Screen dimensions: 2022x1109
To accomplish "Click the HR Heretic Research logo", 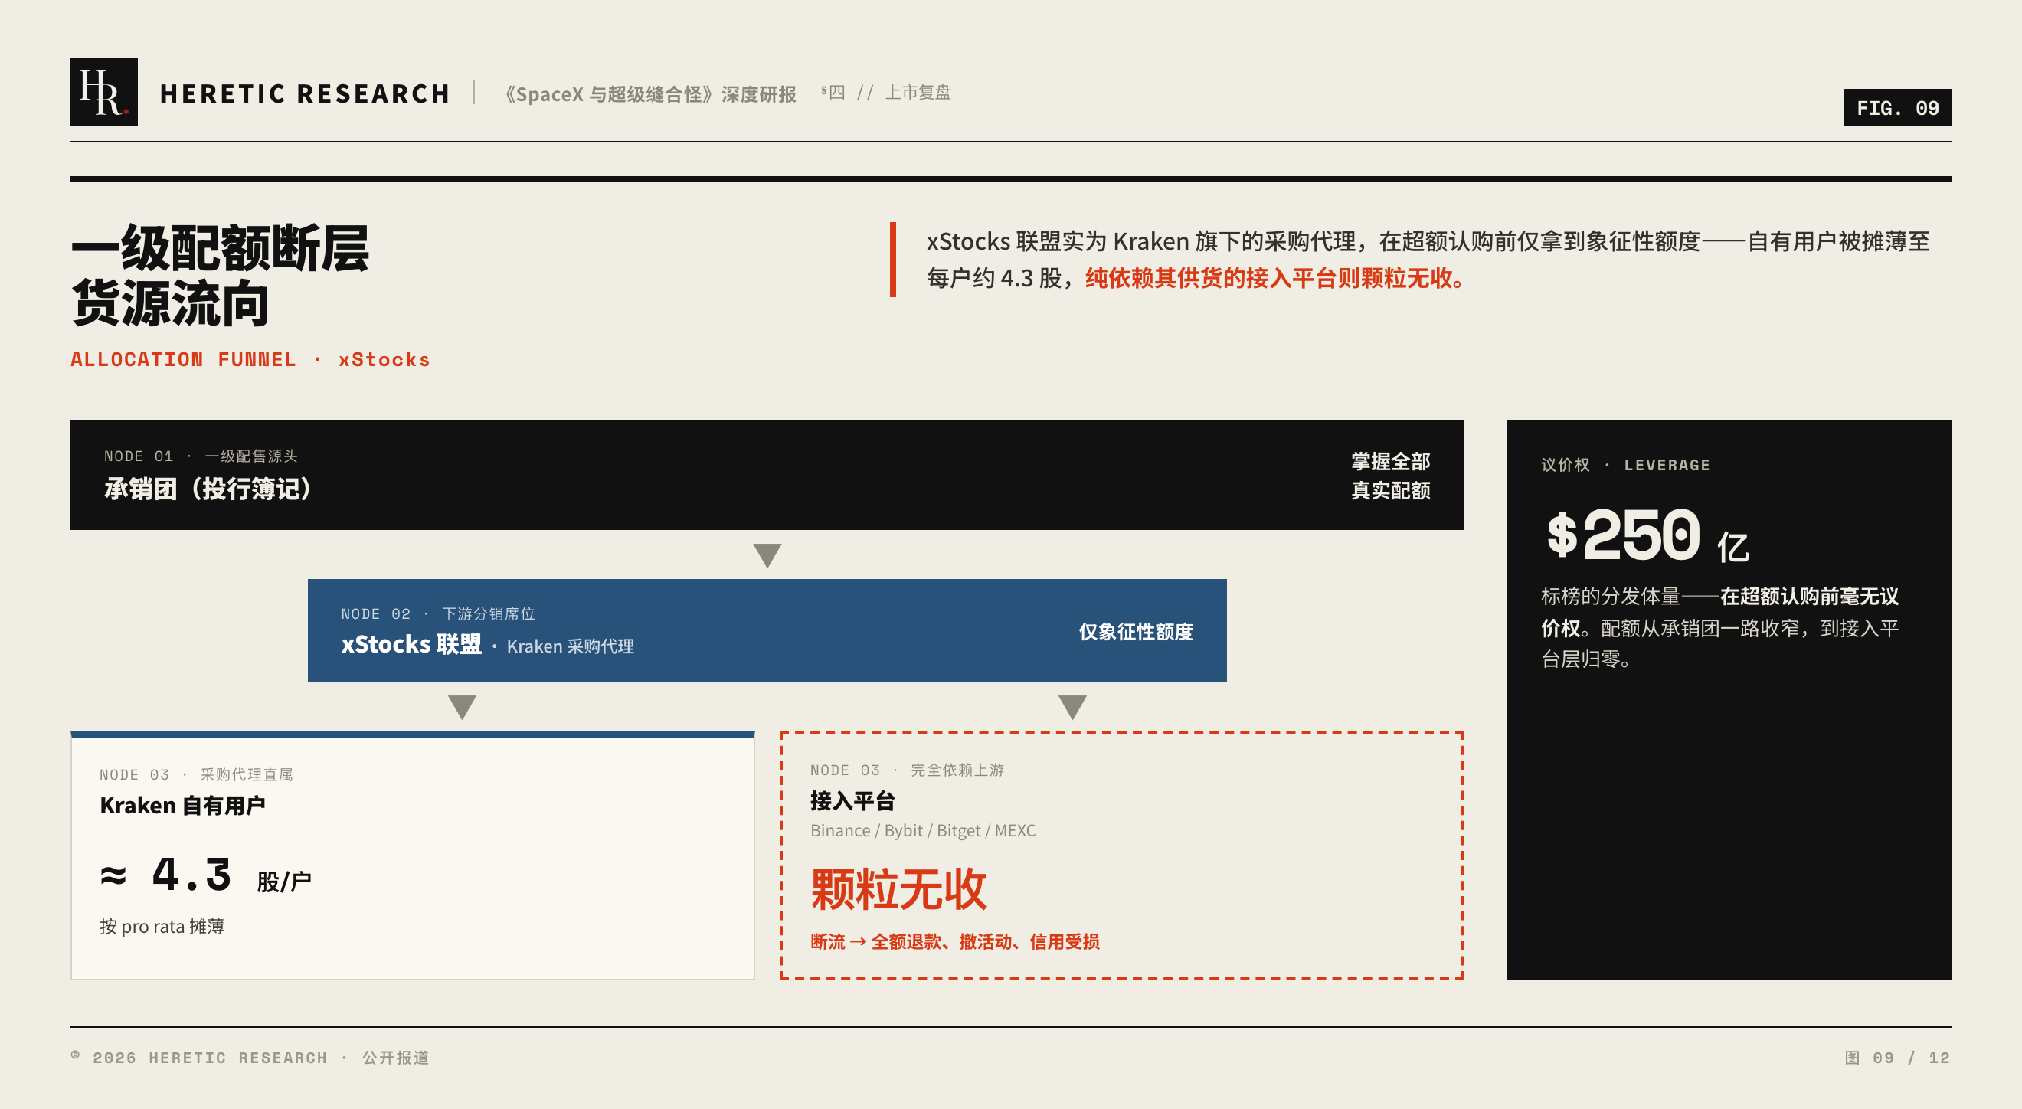I will pyautogui.click(x=103, y=92).
